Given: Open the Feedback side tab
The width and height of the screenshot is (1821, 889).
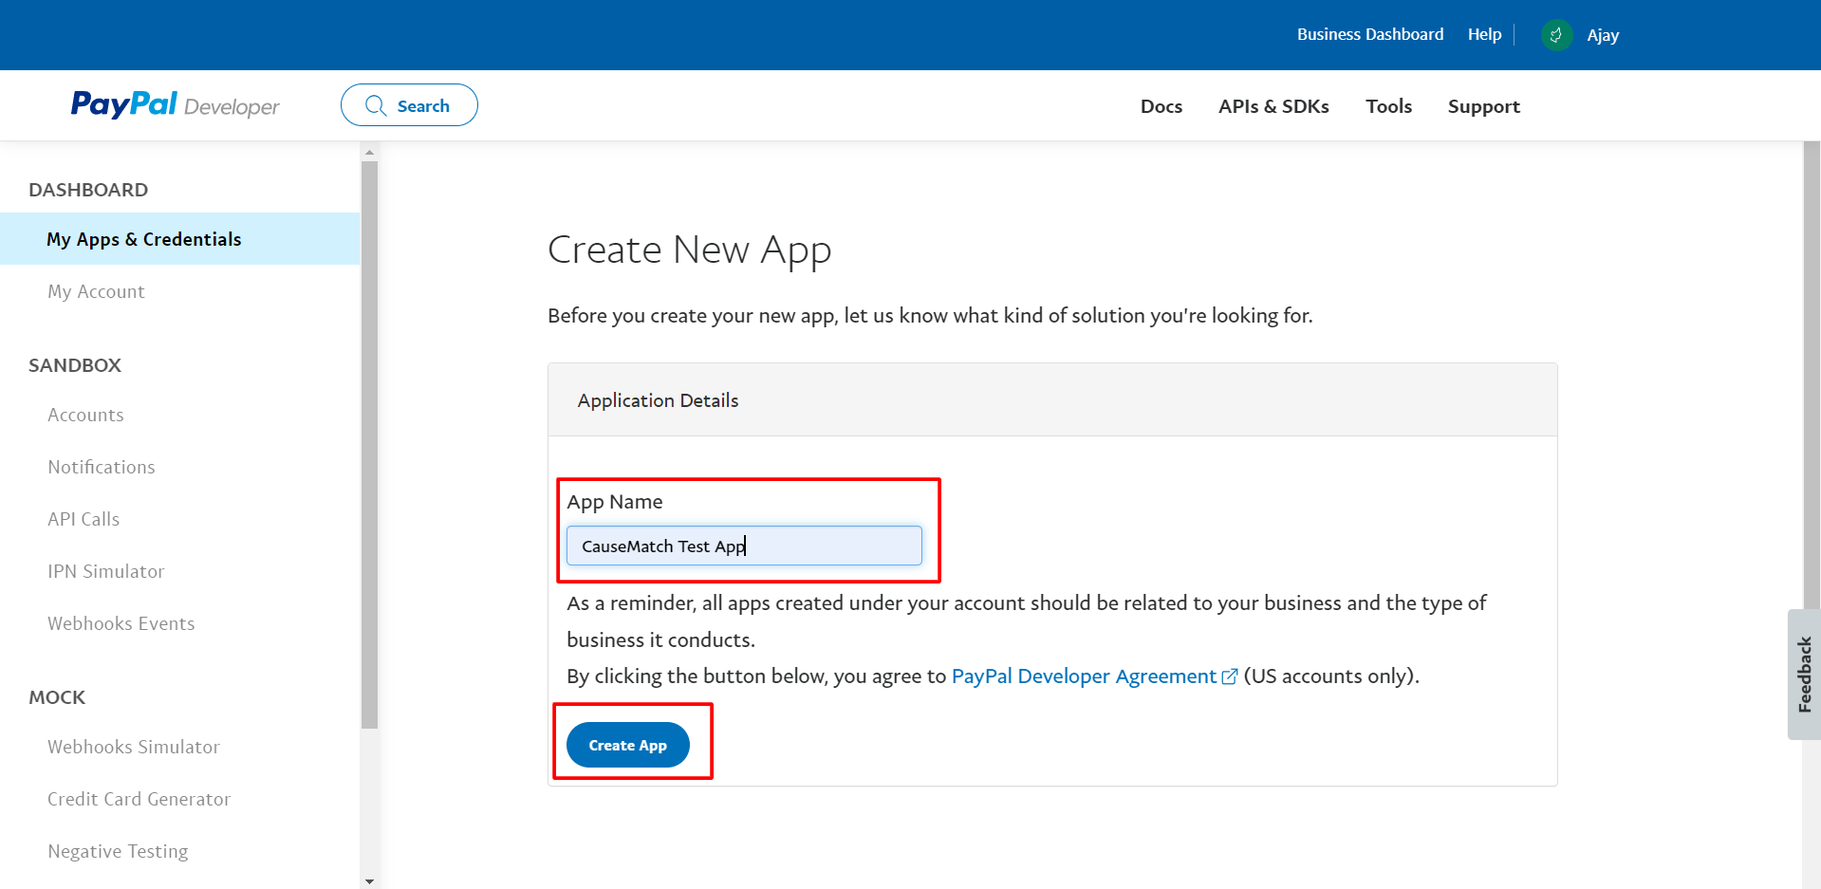Looking at the screenshot, I should 1804,675.
